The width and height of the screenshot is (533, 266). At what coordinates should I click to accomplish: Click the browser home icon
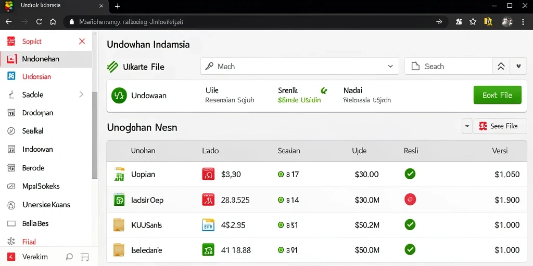point(53,22)
